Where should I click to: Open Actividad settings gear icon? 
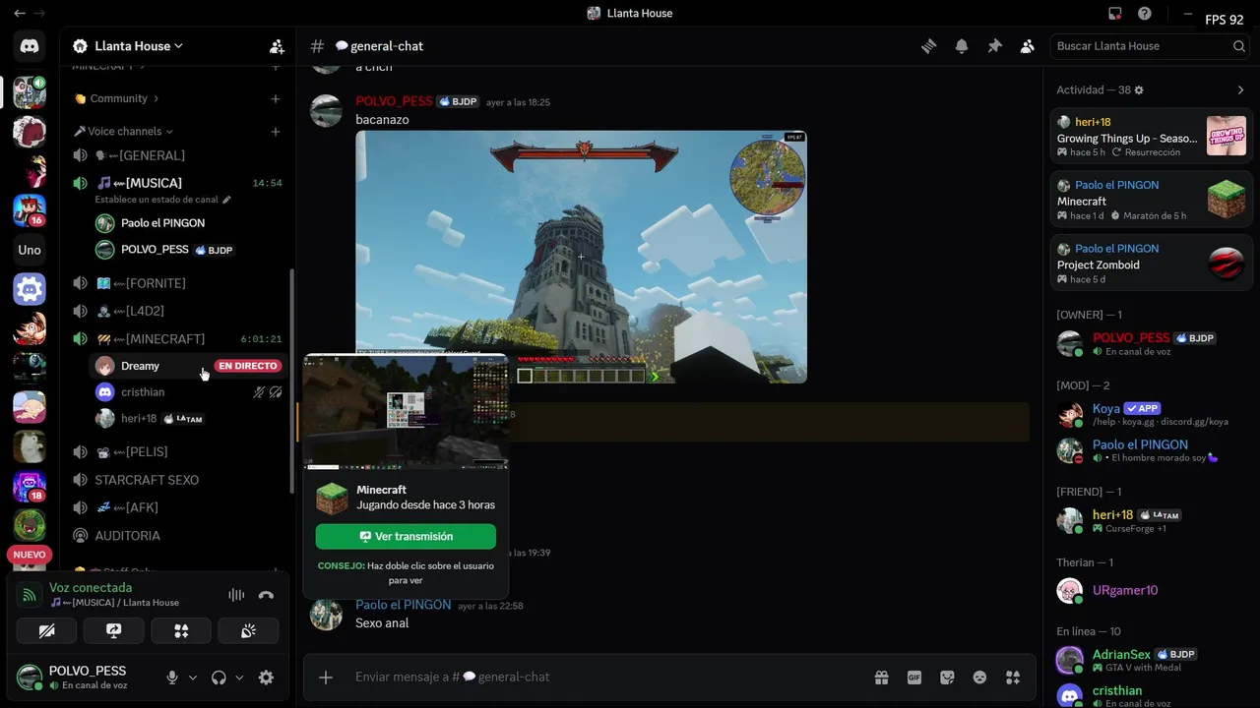tap(1139, 89)
